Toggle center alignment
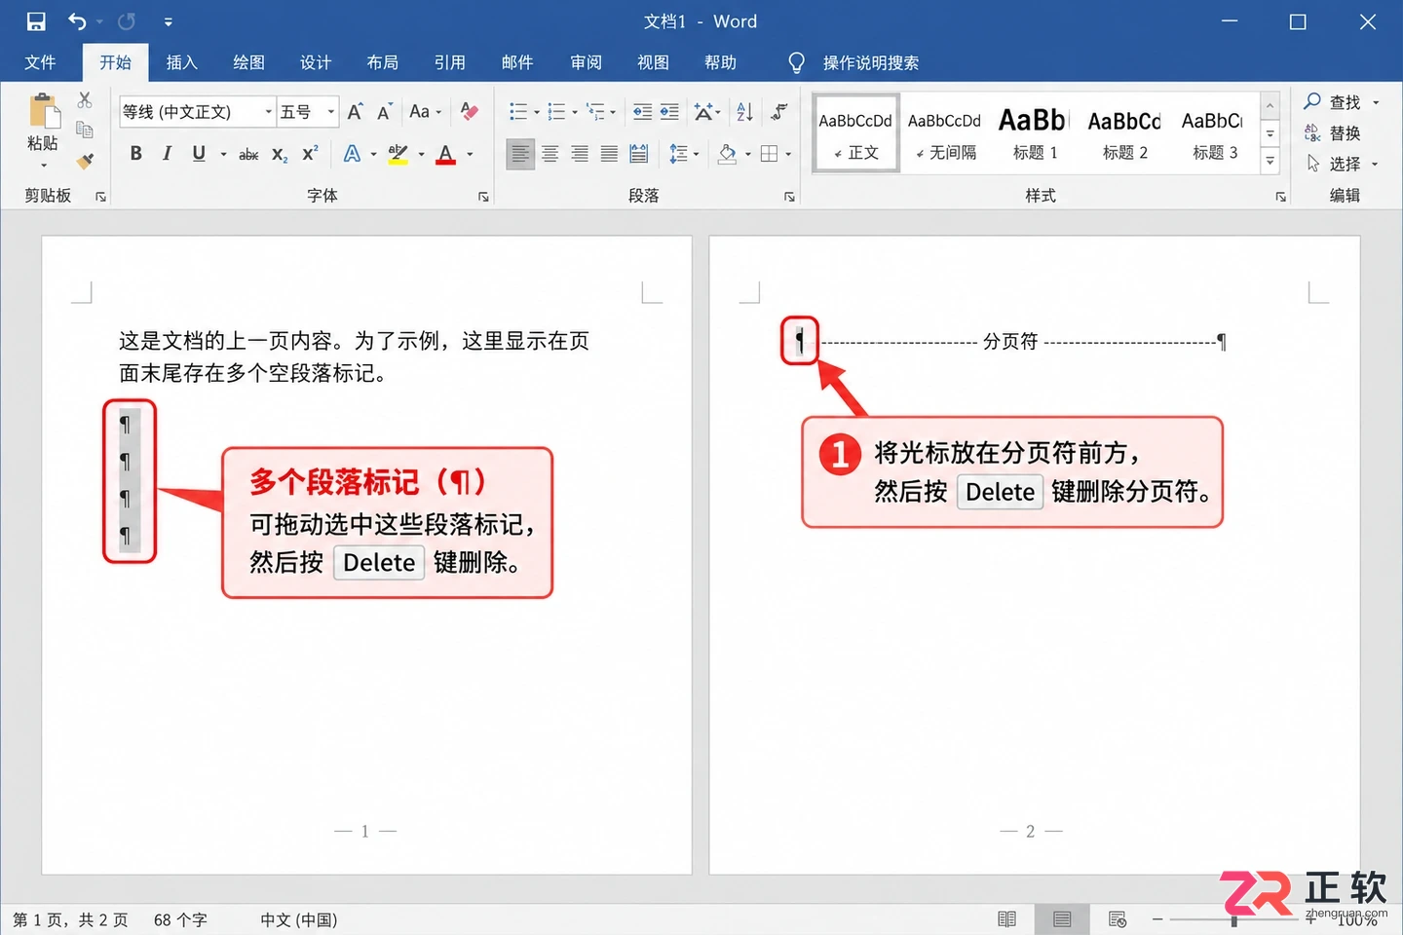Screen dimensions: 1403x935 (550, 154)
